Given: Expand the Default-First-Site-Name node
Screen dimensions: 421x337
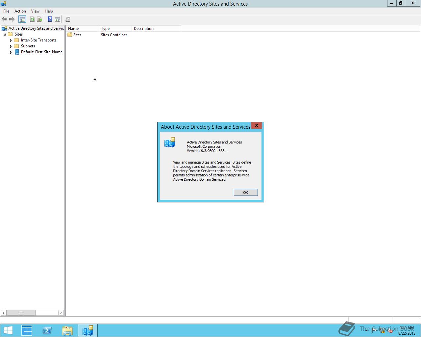Looking at the screenshot, I should [x=11, y=52].
